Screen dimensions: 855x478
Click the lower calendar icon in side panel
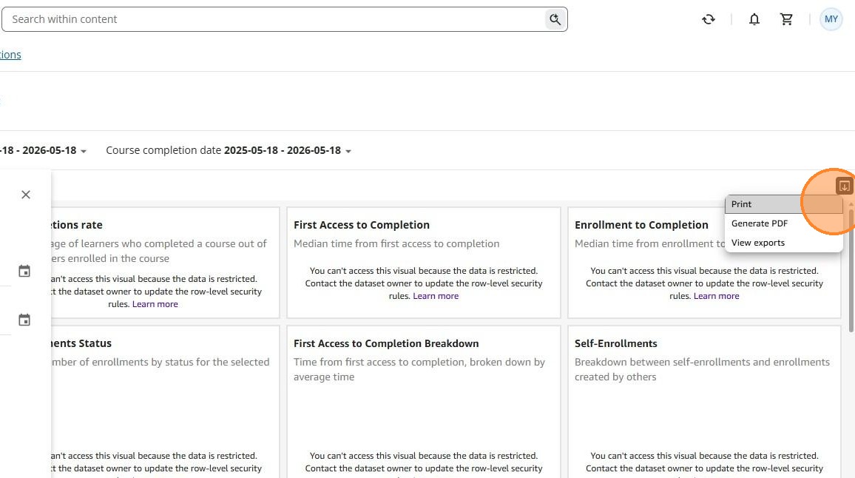coord(24,320)
